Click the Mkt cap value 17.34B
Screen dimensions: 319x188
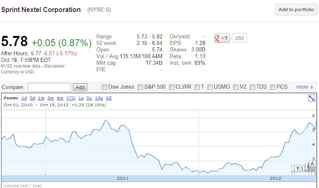tap(154, 63)
